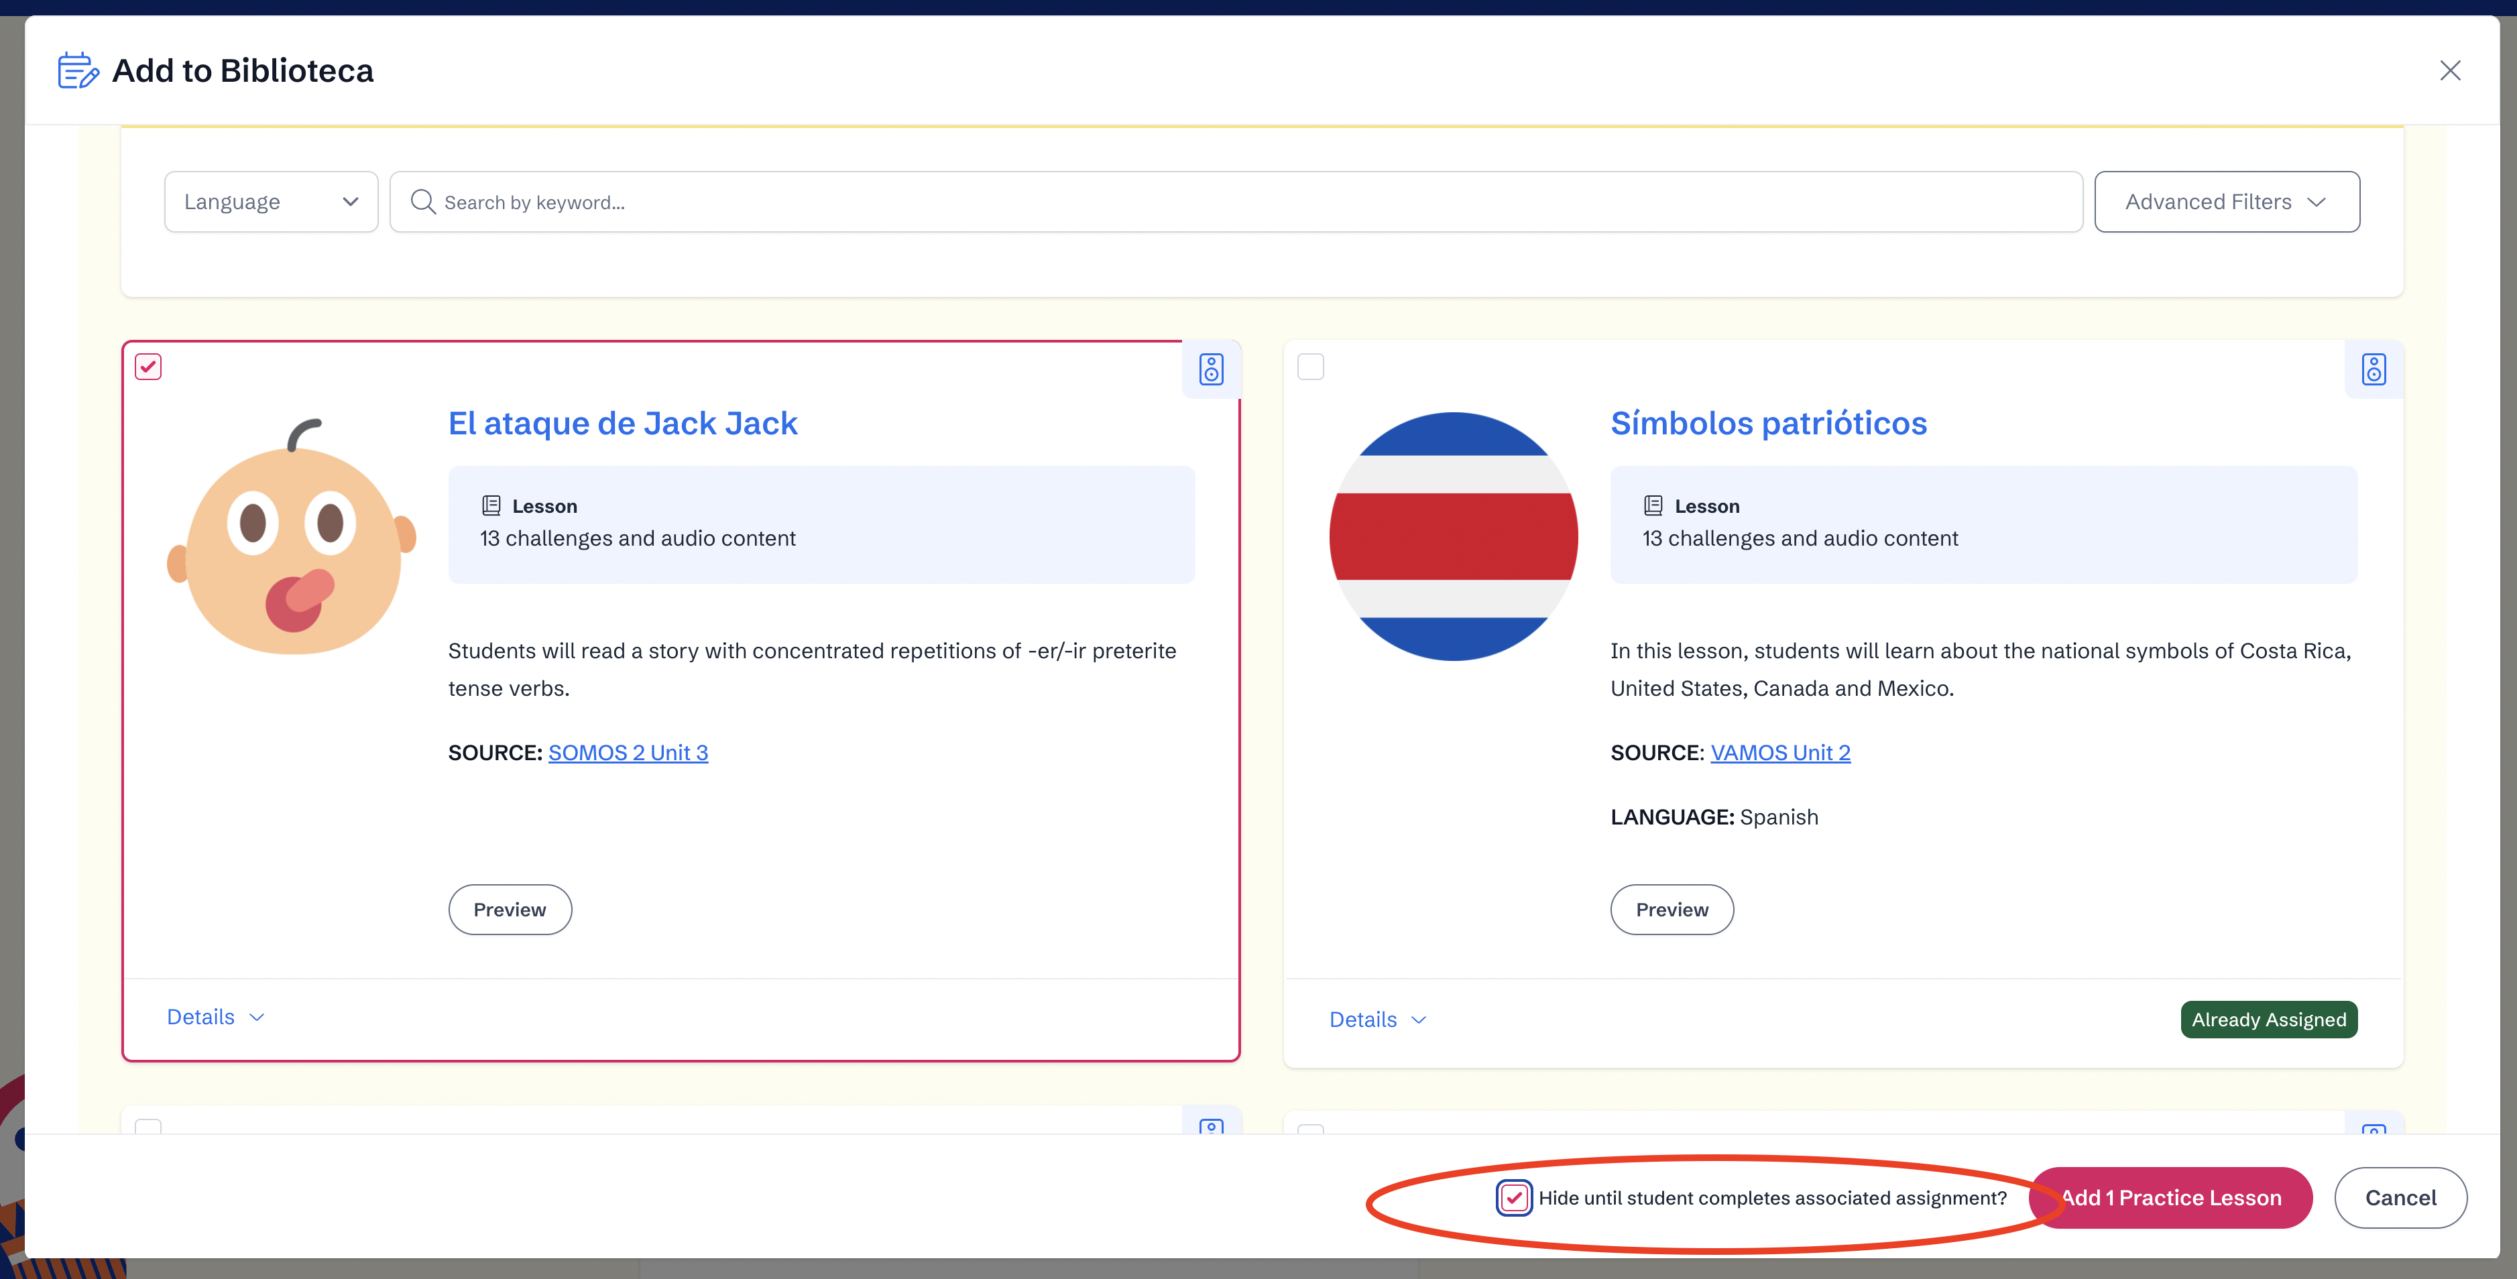
Task: Open the SOMOS 2 Unit 3 source link
Action: pos(628,752)
